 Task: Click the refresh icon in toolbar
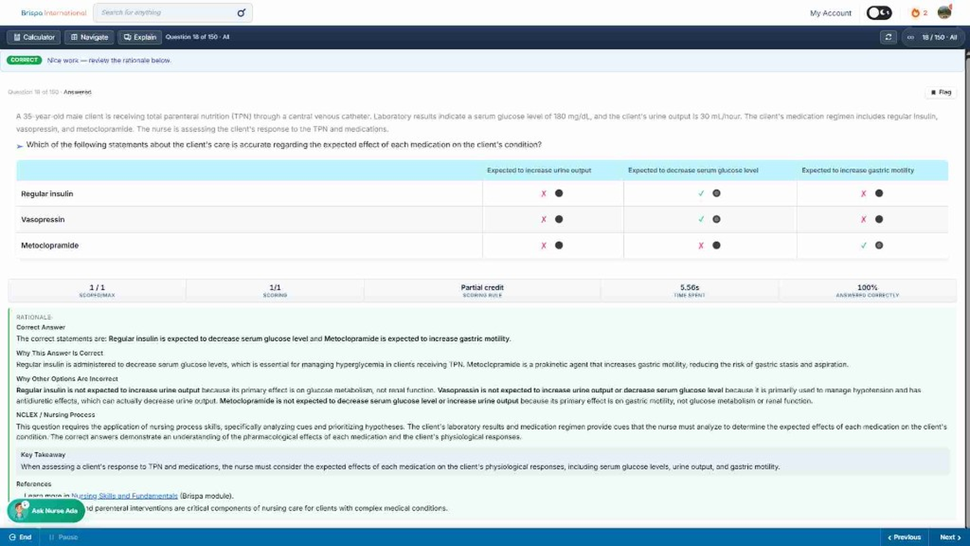coord(888,37)
